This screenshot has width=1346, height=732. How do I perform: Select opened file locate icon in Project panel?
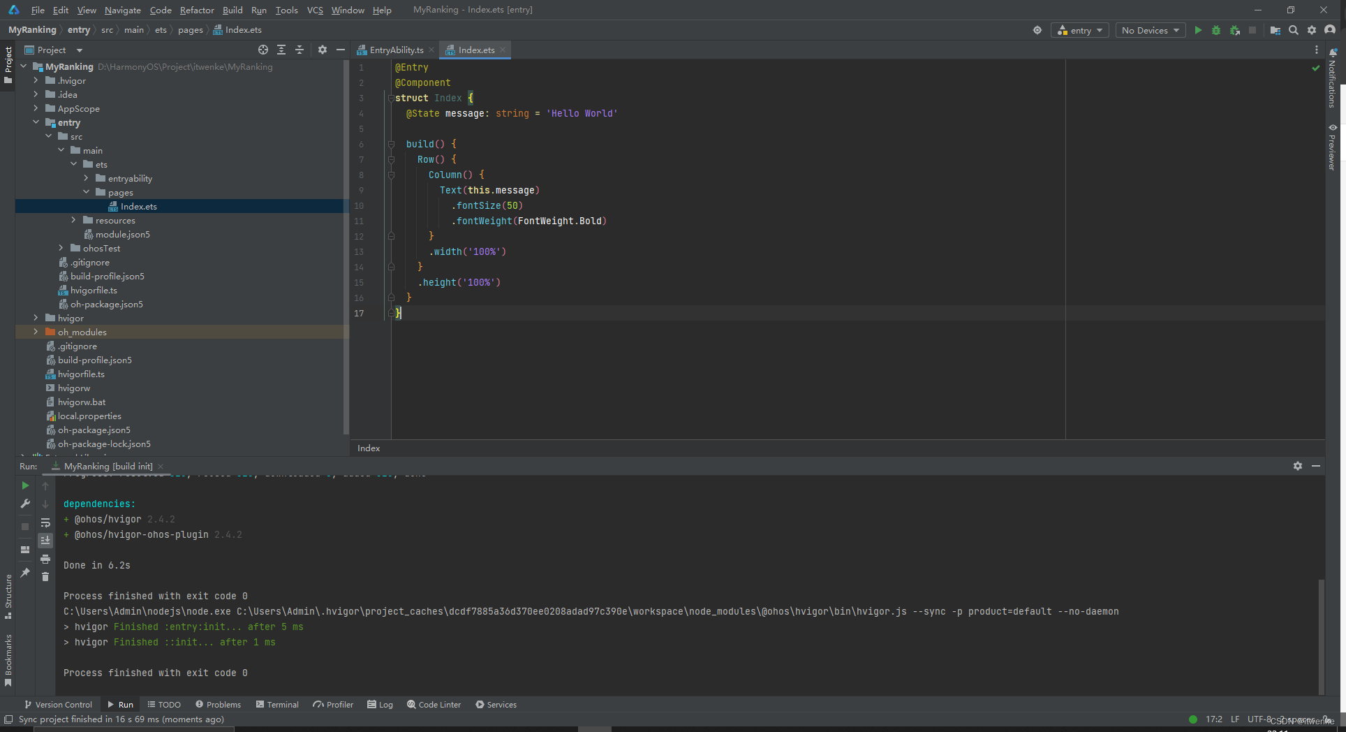262,50
